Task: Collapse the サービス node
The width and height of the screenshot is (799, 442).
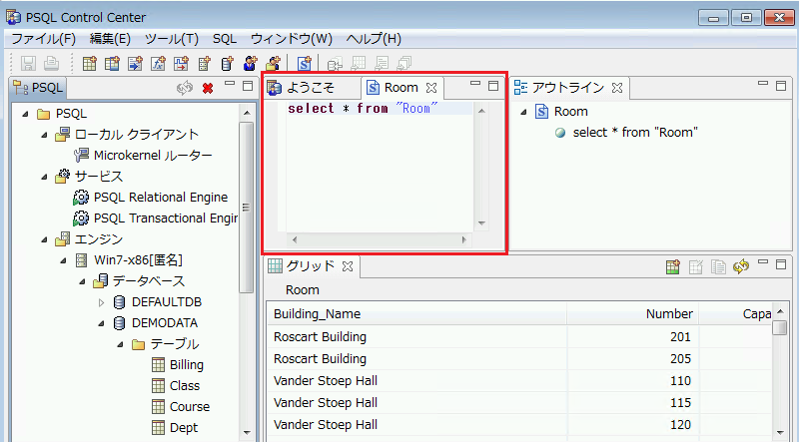Action: point(44,177)
